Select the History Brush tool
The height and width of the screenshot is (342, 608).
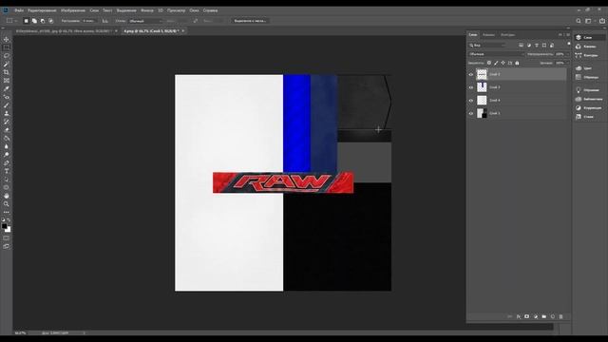(x=7, y=122)
